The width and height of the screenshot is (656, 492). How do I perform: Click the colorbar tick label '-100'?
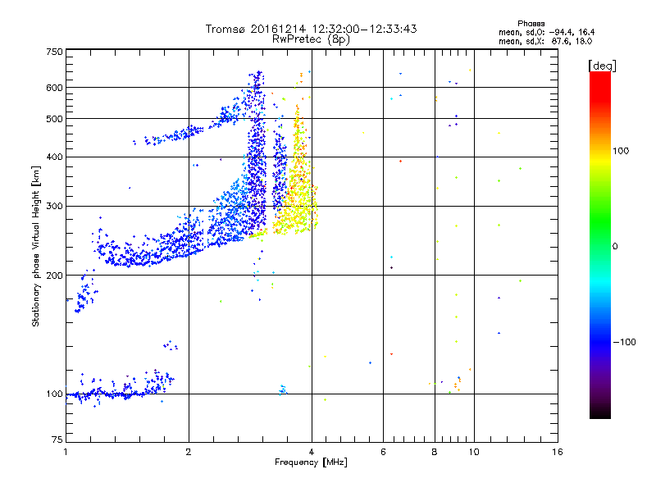tap(624, 342)
